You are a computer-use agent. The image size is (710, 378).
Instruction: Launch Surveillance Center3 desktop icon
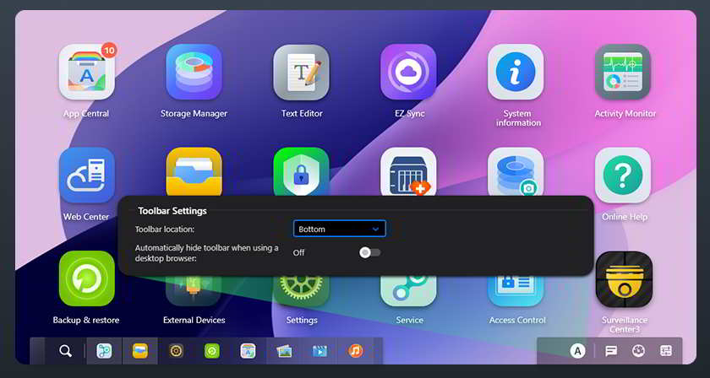[624, 279]
